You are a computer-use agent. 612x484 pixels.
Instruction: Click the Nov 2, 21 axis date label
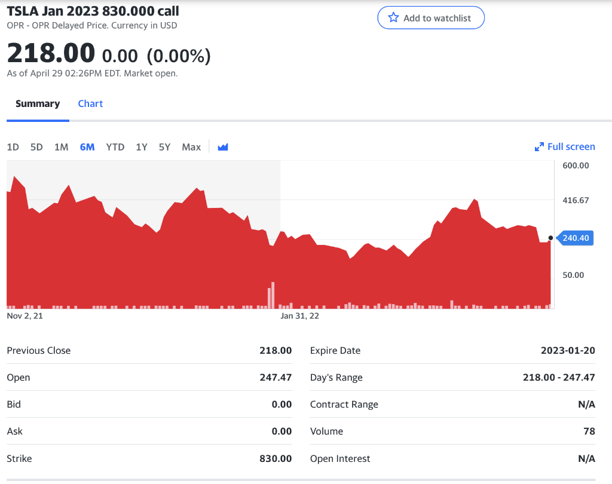pos(25,315)
